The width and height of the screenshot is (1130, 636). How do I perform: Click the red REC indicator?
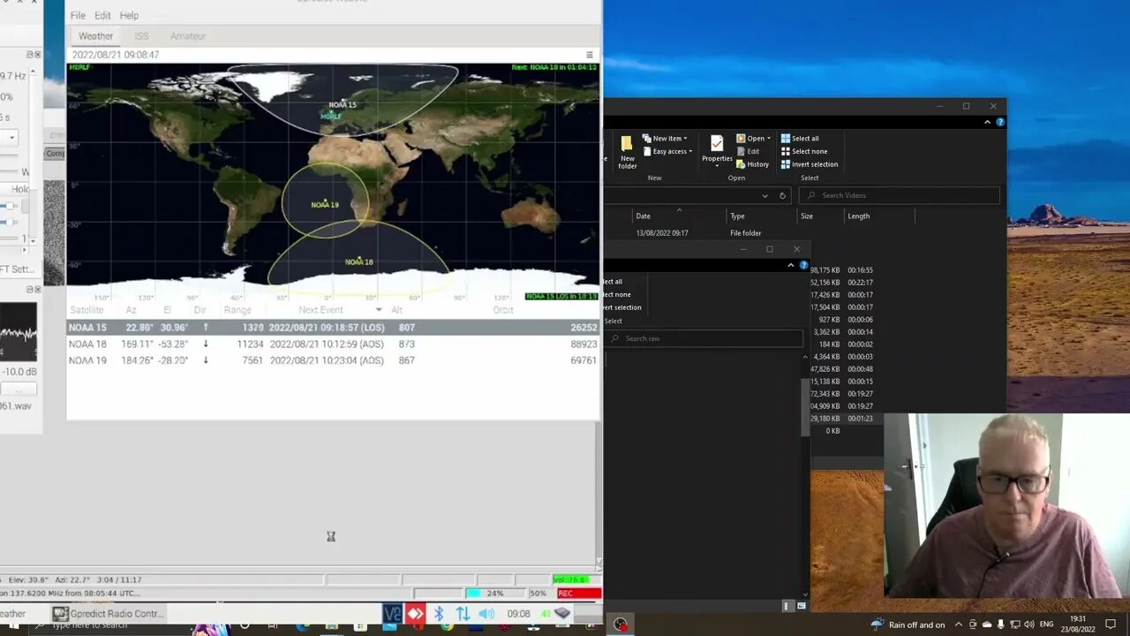pos(578,594)
